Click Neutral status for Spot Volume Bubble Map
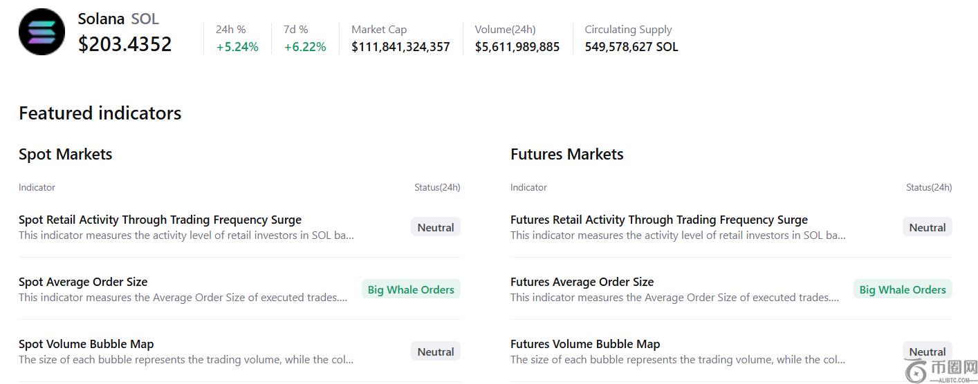Viewport: 978px width, 384px height. point(435,352)
